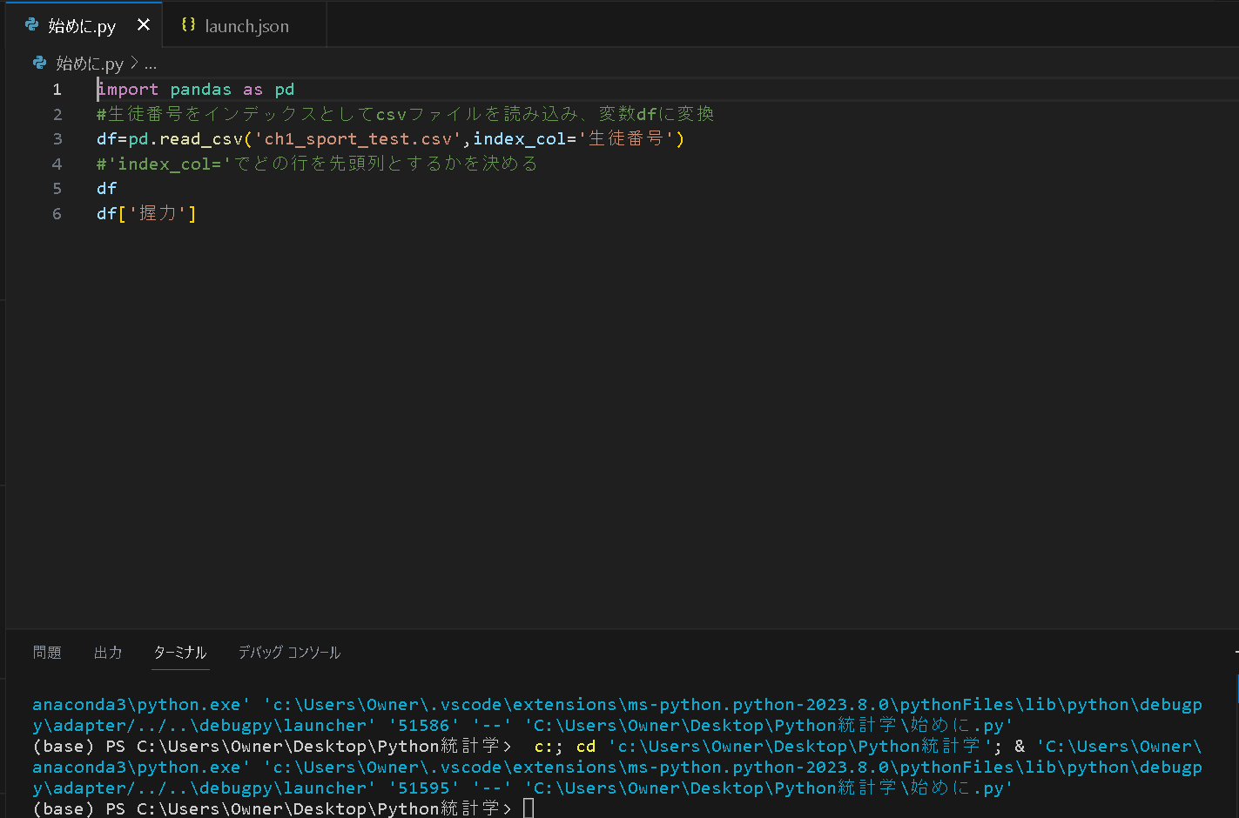Click the index_col parameter on line 3
1239x818 pixels.
(x=519, y=139)
